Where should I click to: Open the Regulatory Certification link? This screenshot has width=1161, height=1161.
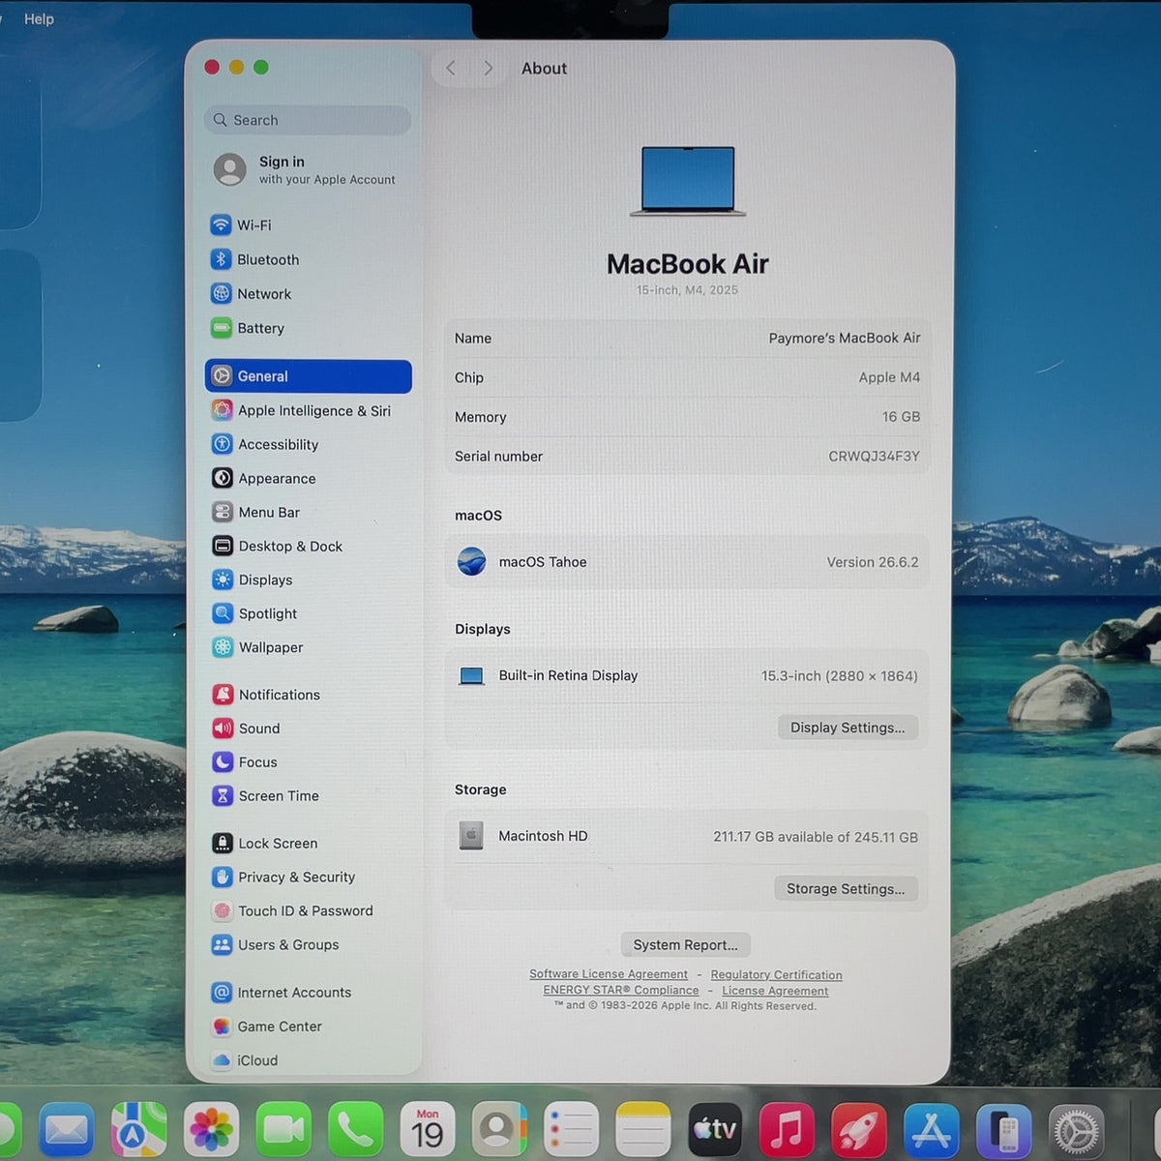776,975
